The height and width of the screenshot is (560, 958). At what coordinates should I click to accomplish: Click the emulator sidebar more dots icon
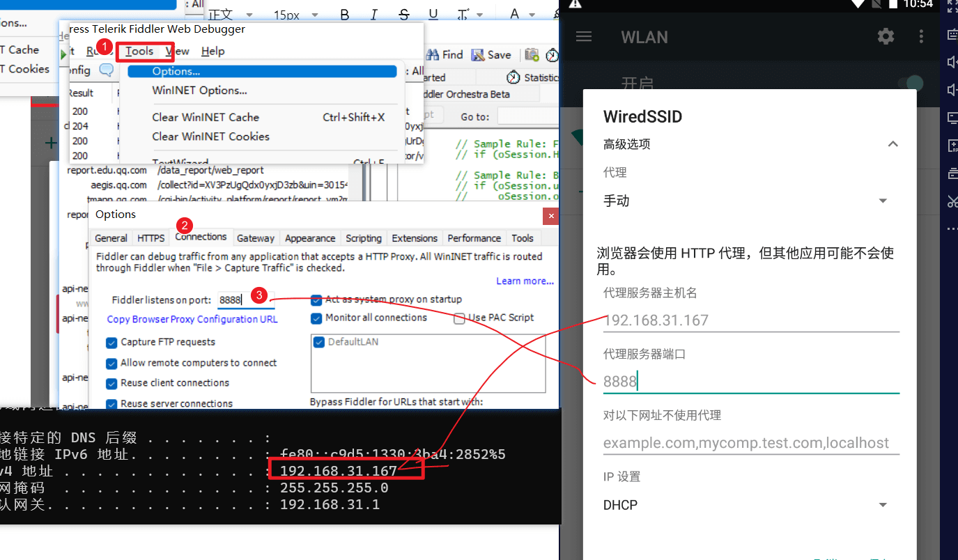[x=952, y=228]
